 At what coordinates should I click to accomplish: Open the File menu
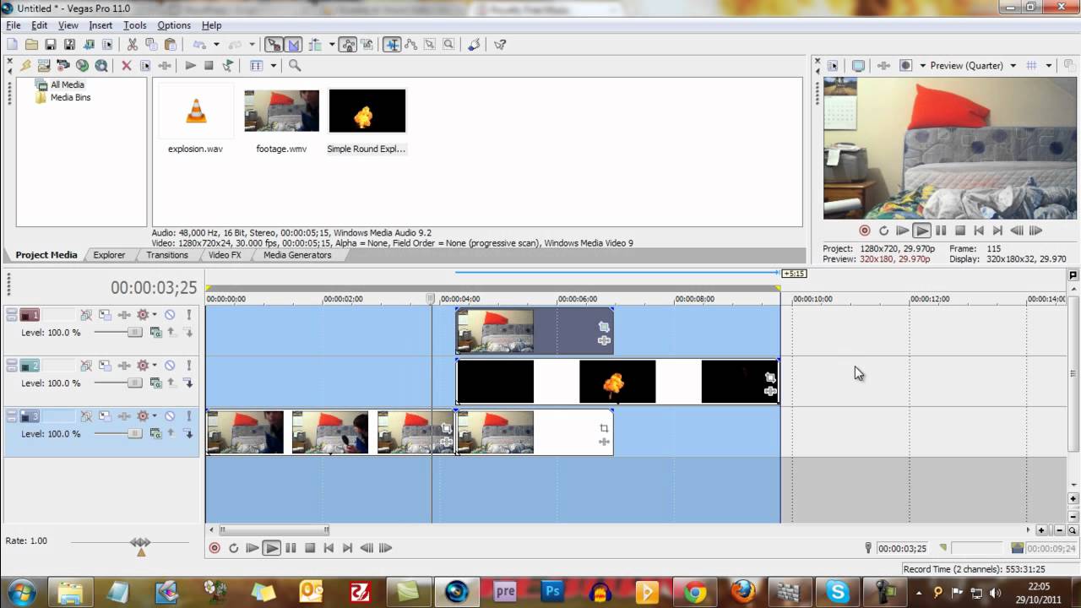pos(14,25)
